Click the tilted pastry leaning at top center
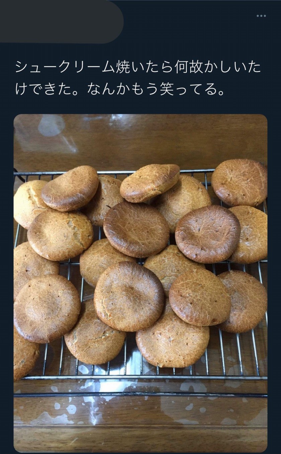The height and width of the screenshot is (454, 281). 150,182
